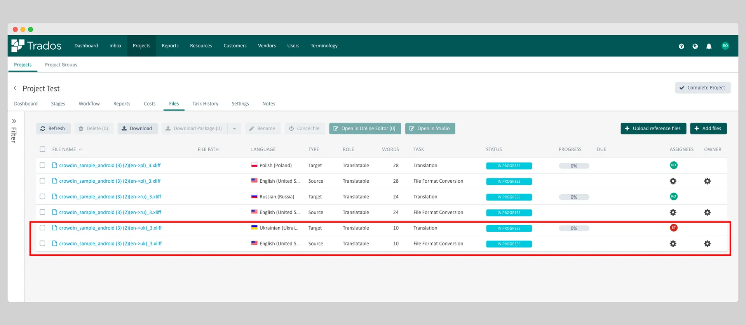This screenshot has width=746, height=325.
Task: Open the Costs project tab
Action: [x=150, y=104]
